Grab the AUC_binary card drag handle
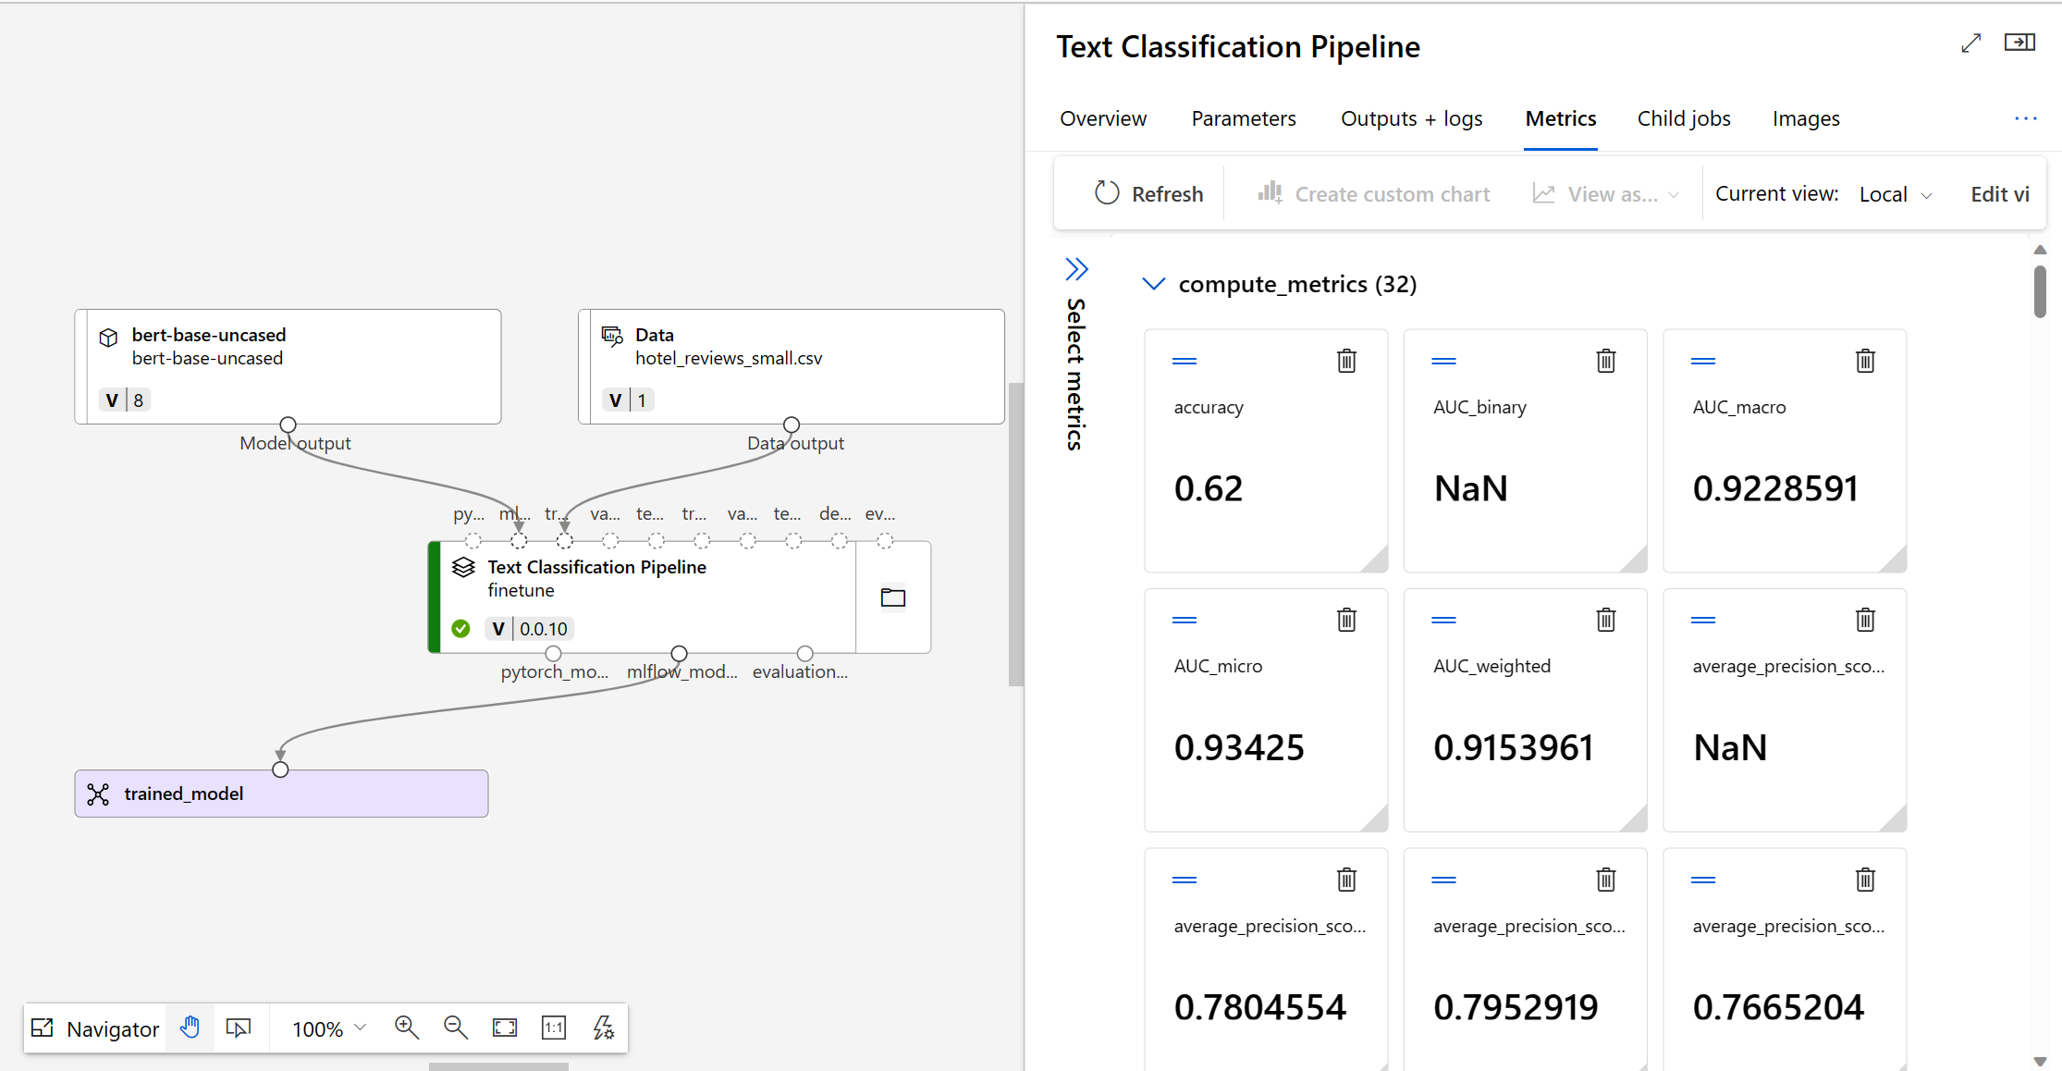The height and width of the screenshot is (1071, 2062). point(1443,361)
